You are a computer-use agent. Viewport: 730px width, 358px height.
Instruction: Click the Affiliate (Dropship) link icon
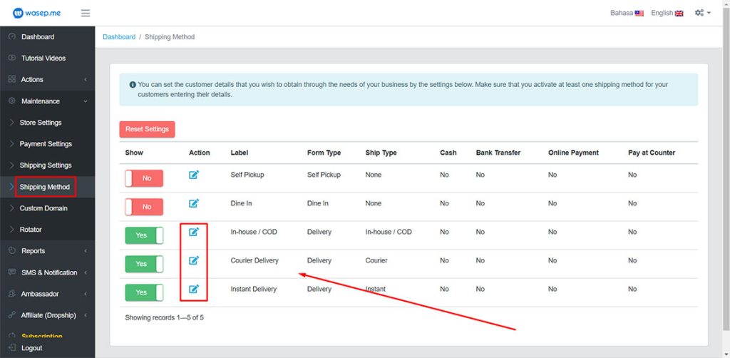[12, 314]
